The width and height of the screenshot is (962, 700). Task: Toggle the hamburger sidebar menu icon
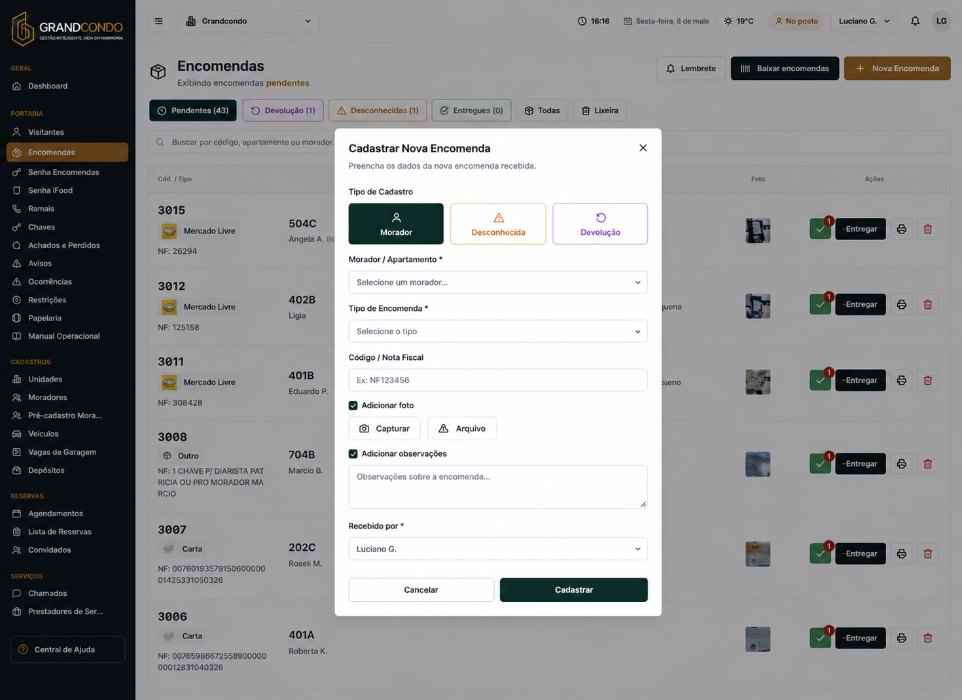158,21
